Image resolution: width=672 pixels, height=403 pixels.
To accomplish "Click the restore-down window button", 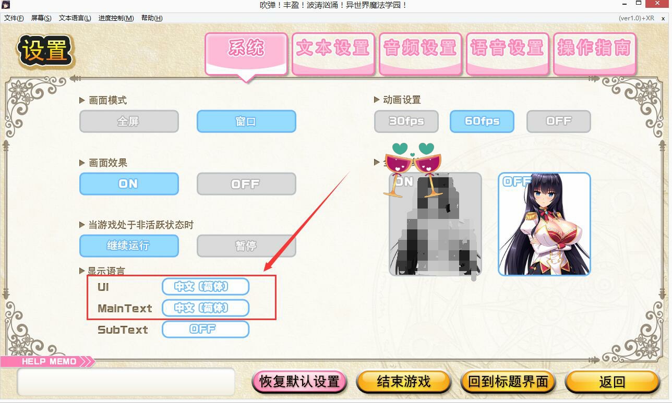I will tap(638, 4).
